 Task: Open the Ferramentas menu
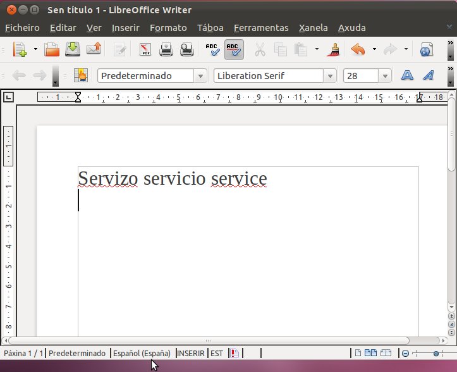[261, 28]
